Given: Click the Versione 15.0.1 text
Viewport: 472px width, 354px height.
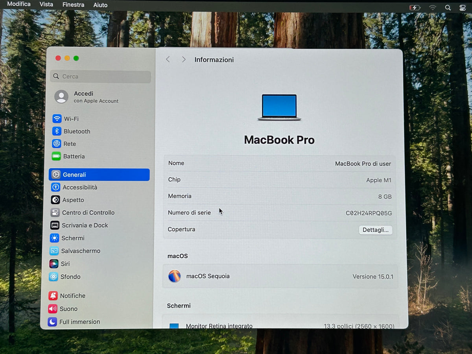Looking at the screenshot, I should 373,277.
